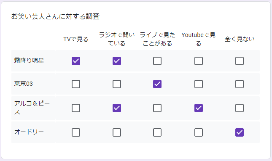The width and height of the screenshot is (272, 161).
Task: Check 全く見ない for アルコ＆ピース
Action: [240, 108]
